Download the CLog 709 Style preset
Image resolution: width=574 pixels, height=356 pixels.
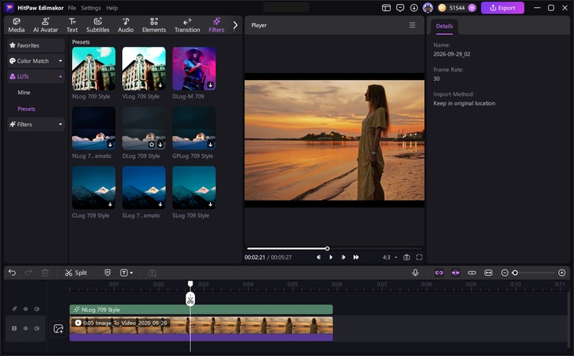110,205
